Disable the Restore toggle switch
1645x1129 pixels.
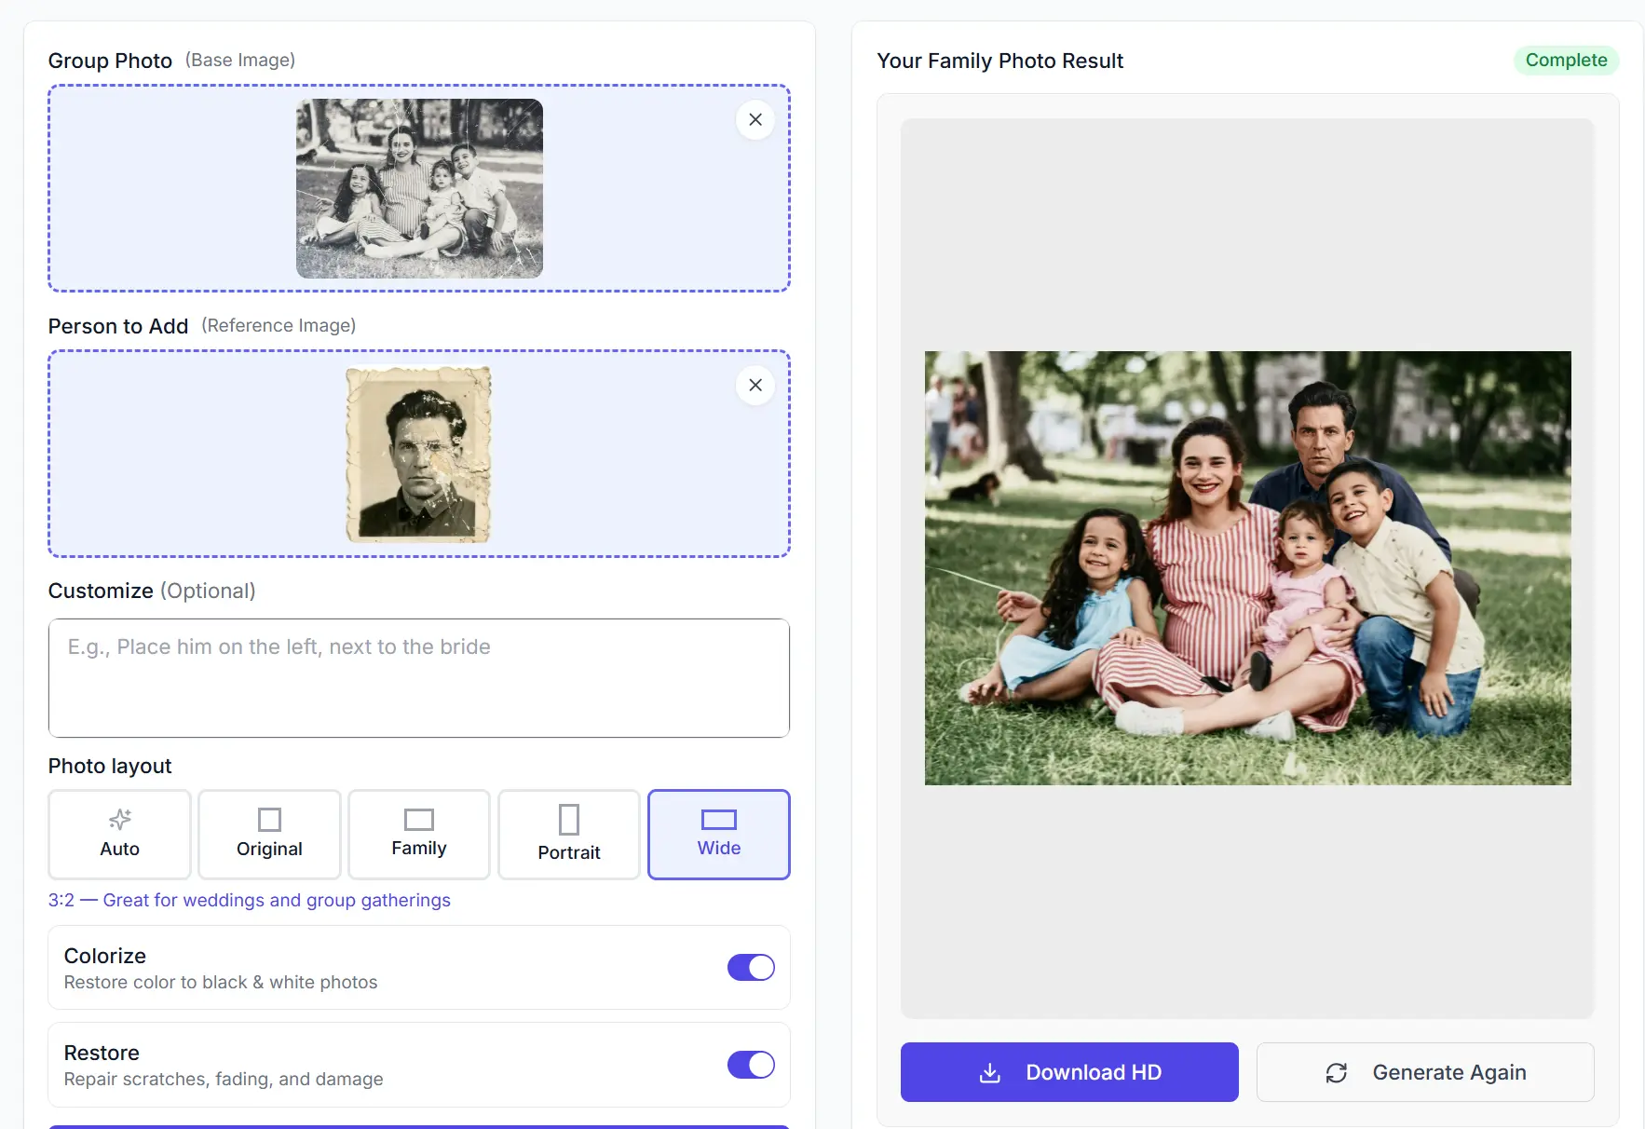coord(751,1065)
